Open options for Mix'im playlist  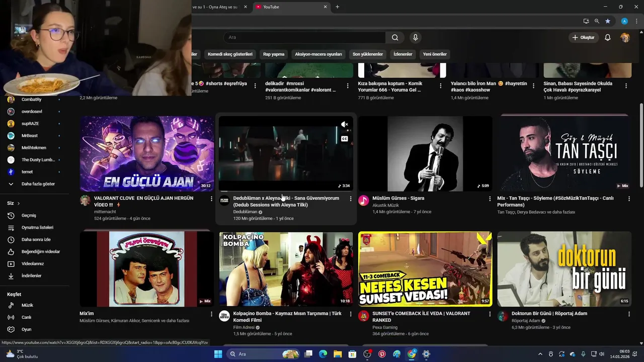click(x=211, y=314)
